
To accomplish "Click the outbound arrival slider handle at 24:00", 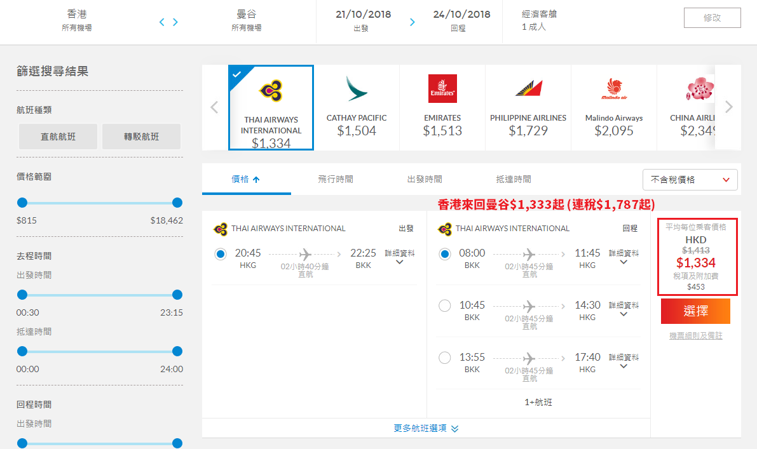I will click(x=177, y=351).
